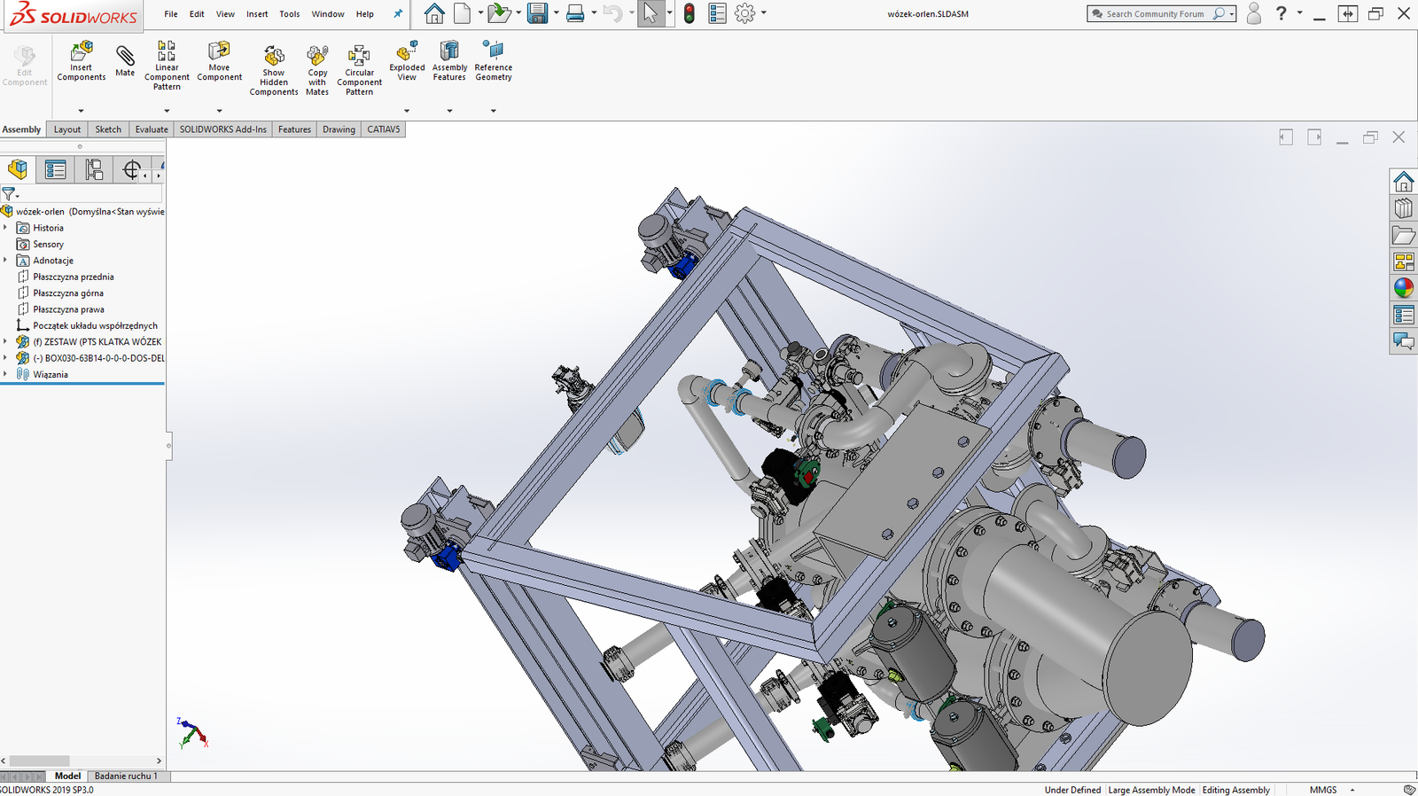Open Reference Geometry dropdown arrow
Viewport: 1418px width, 796px height.
coord(493,111)
